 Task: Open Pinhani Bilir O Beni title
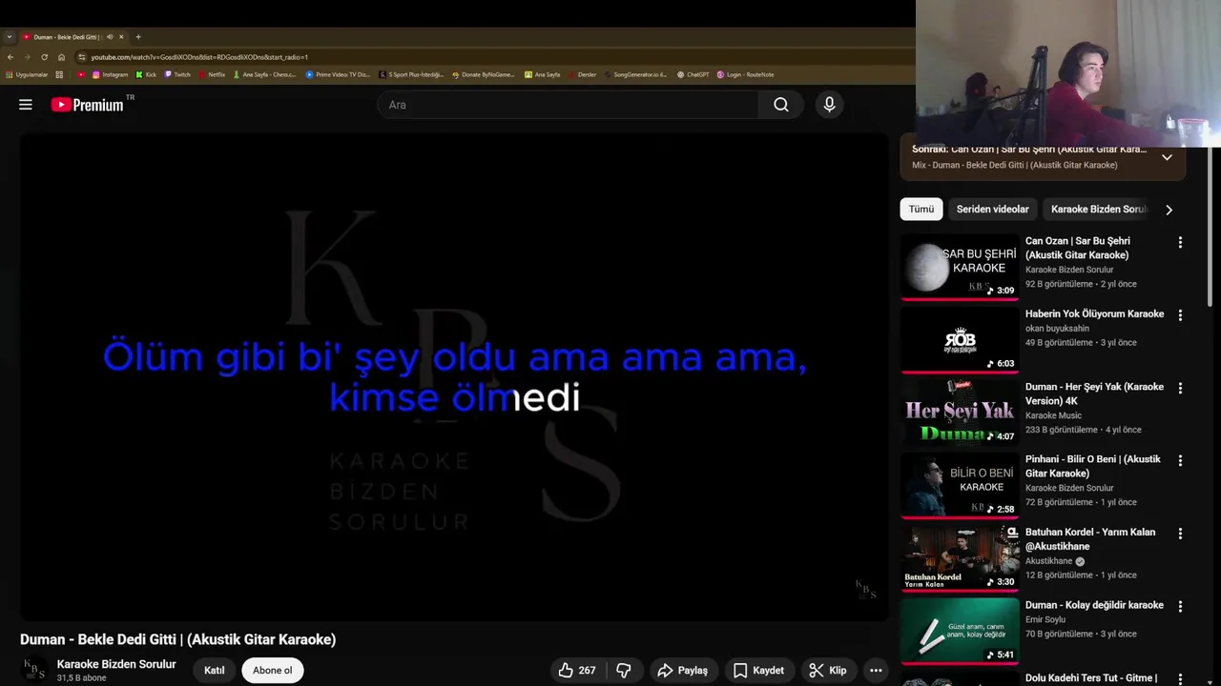pos(1093,466)
